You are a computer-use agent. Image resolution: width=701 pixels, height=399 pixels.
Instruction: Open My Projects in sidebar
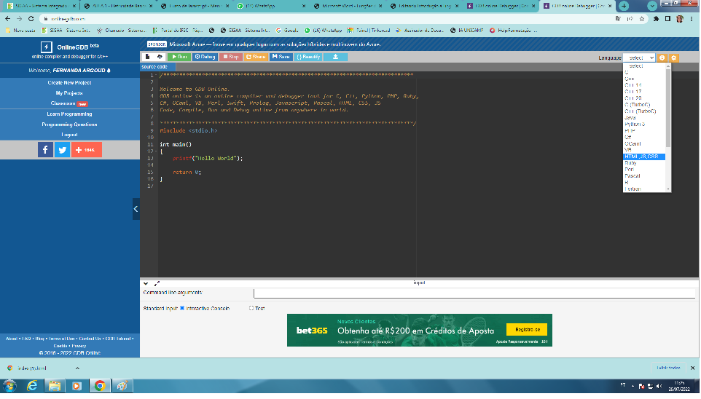click(x=69, y=93)
